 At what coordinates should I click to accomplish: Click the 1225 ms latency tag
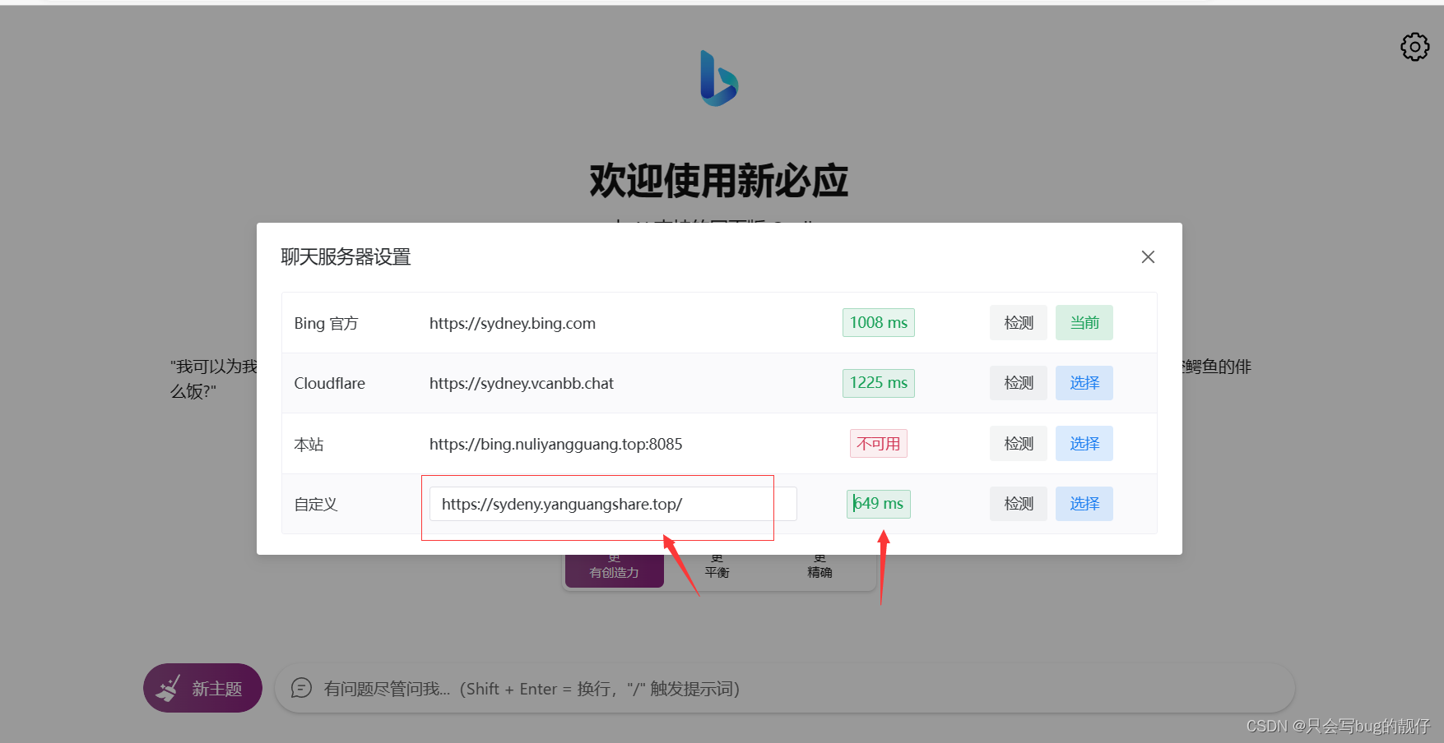coord(879,383)
